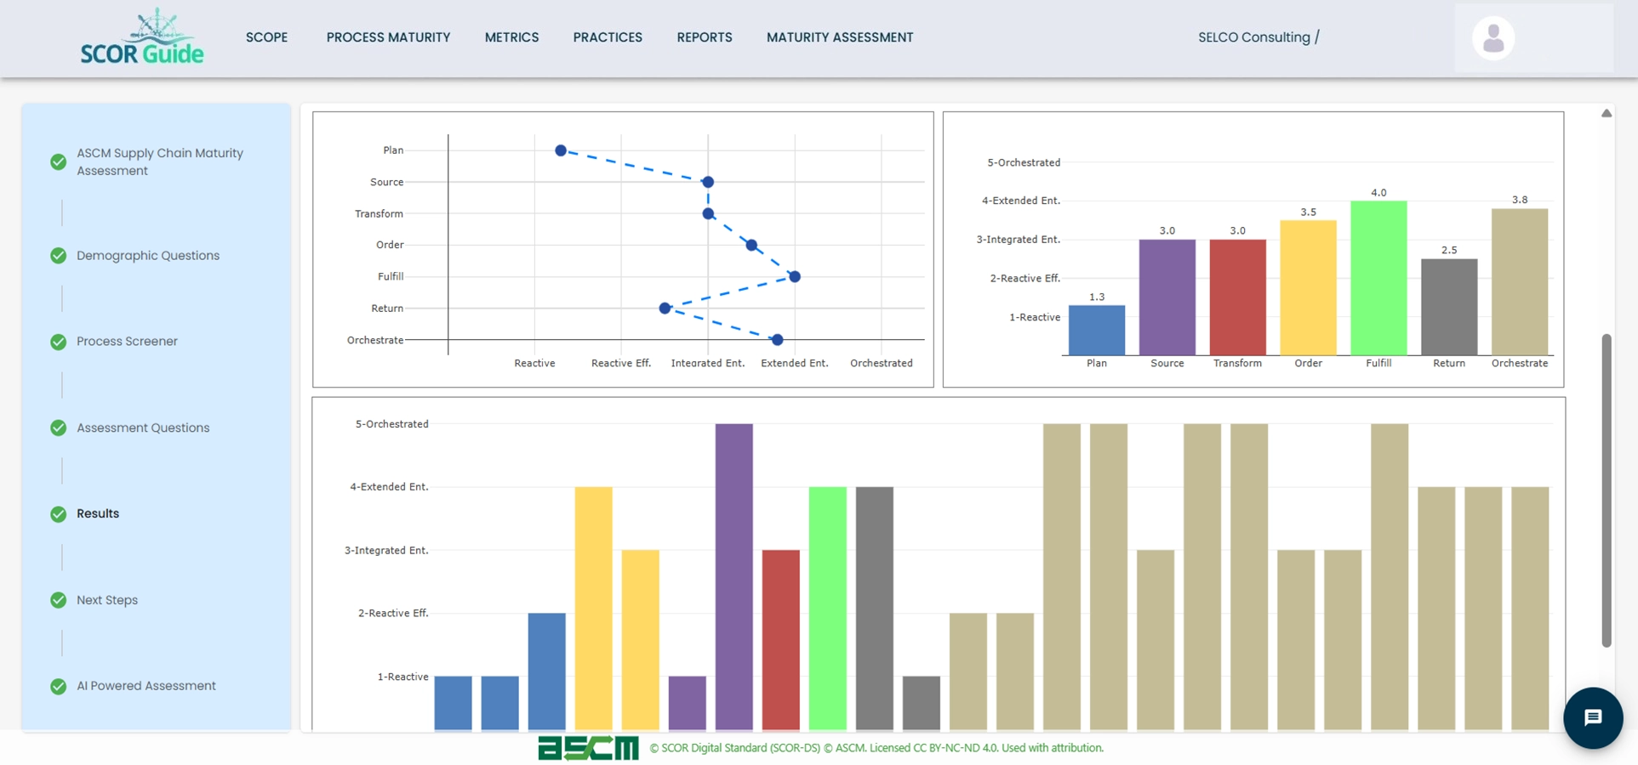Expand the PROCESS MATURITY menu

(x=388, y=37)
